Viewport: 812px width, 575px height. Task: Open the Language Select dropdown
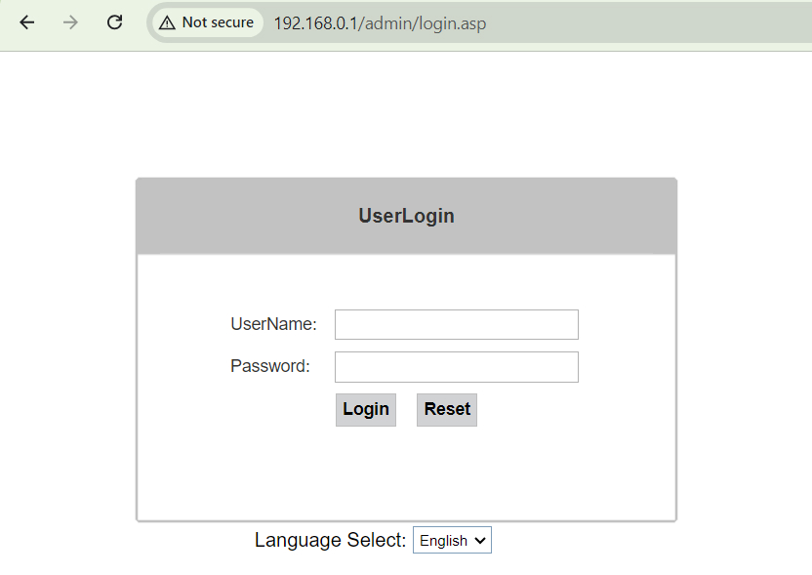[x=452, y=540]
